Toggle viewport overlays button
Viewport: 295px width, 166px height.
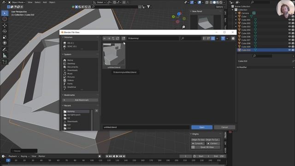(x=199, y=2)
